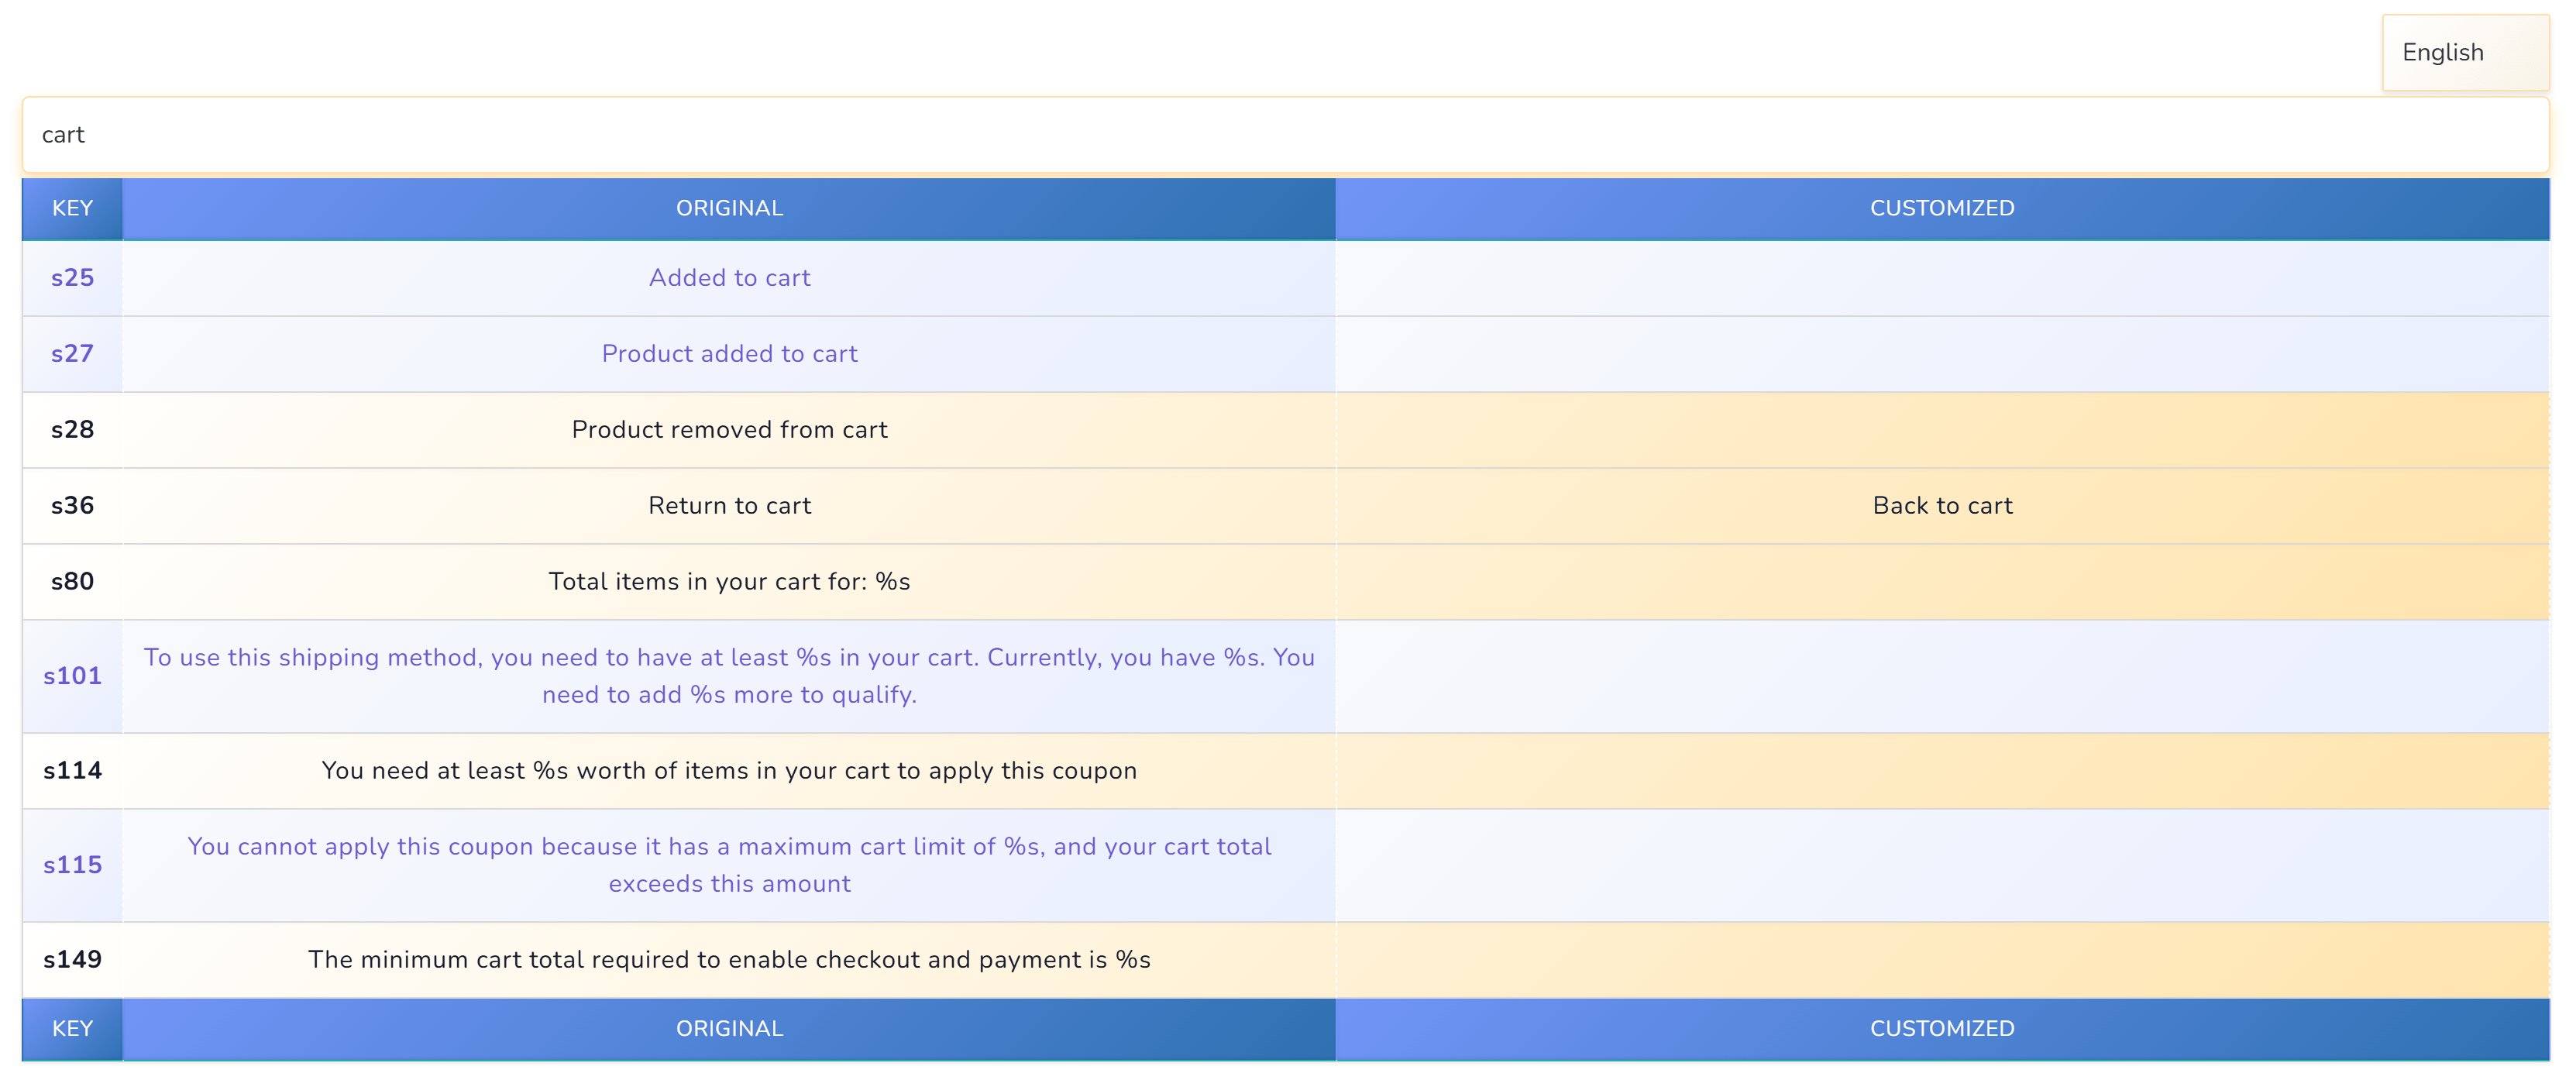The image size is (2576, 1087).
Task: Edit the customized cell for key s149
Action: (1941, 960)
